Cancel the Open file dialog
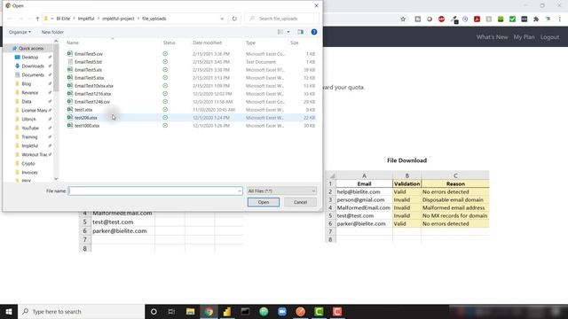The height and width of the screenshot is (319, 568). (300, 202)
